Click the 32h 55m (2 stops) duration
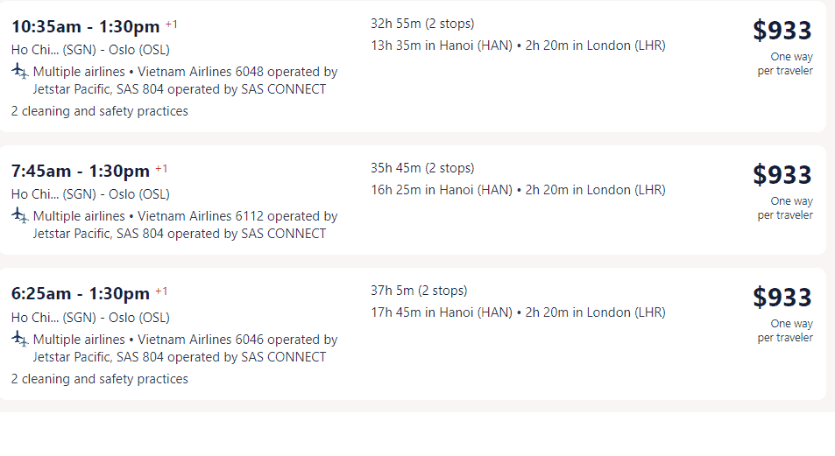This screenshot has height=456, width=835. (x=422, y=24)
